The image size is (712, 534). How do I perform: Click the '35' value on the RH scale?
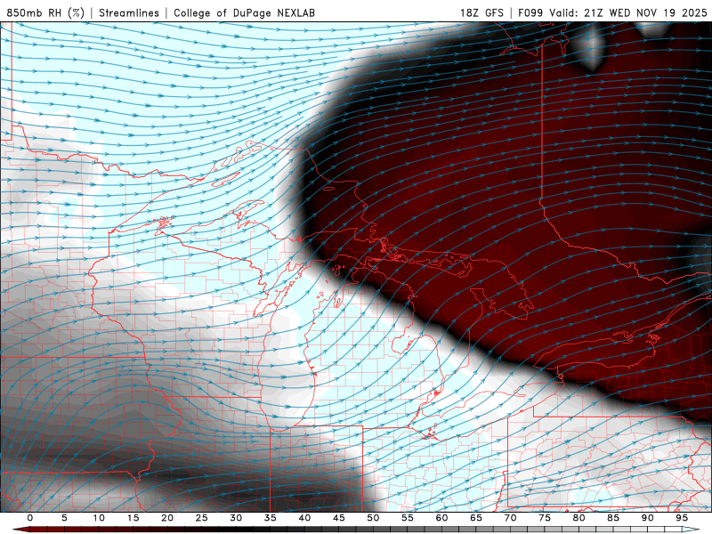271,518
